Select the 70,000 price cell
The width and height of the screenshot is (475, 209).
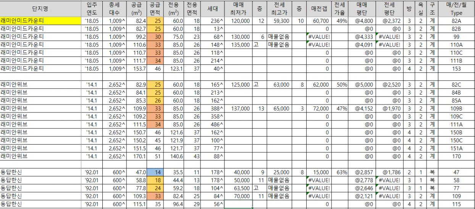238,196
